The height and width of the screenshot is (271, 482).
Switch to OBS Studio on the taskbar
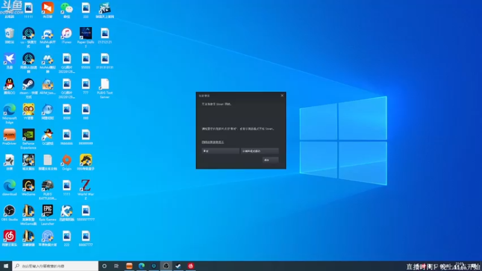[166, 266]
